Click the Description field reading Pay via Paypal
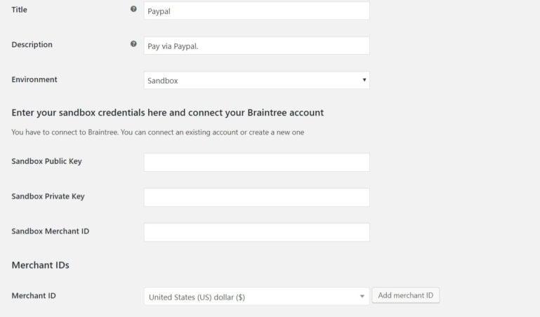Screen dimensions: 540x317 pos(256,46)
